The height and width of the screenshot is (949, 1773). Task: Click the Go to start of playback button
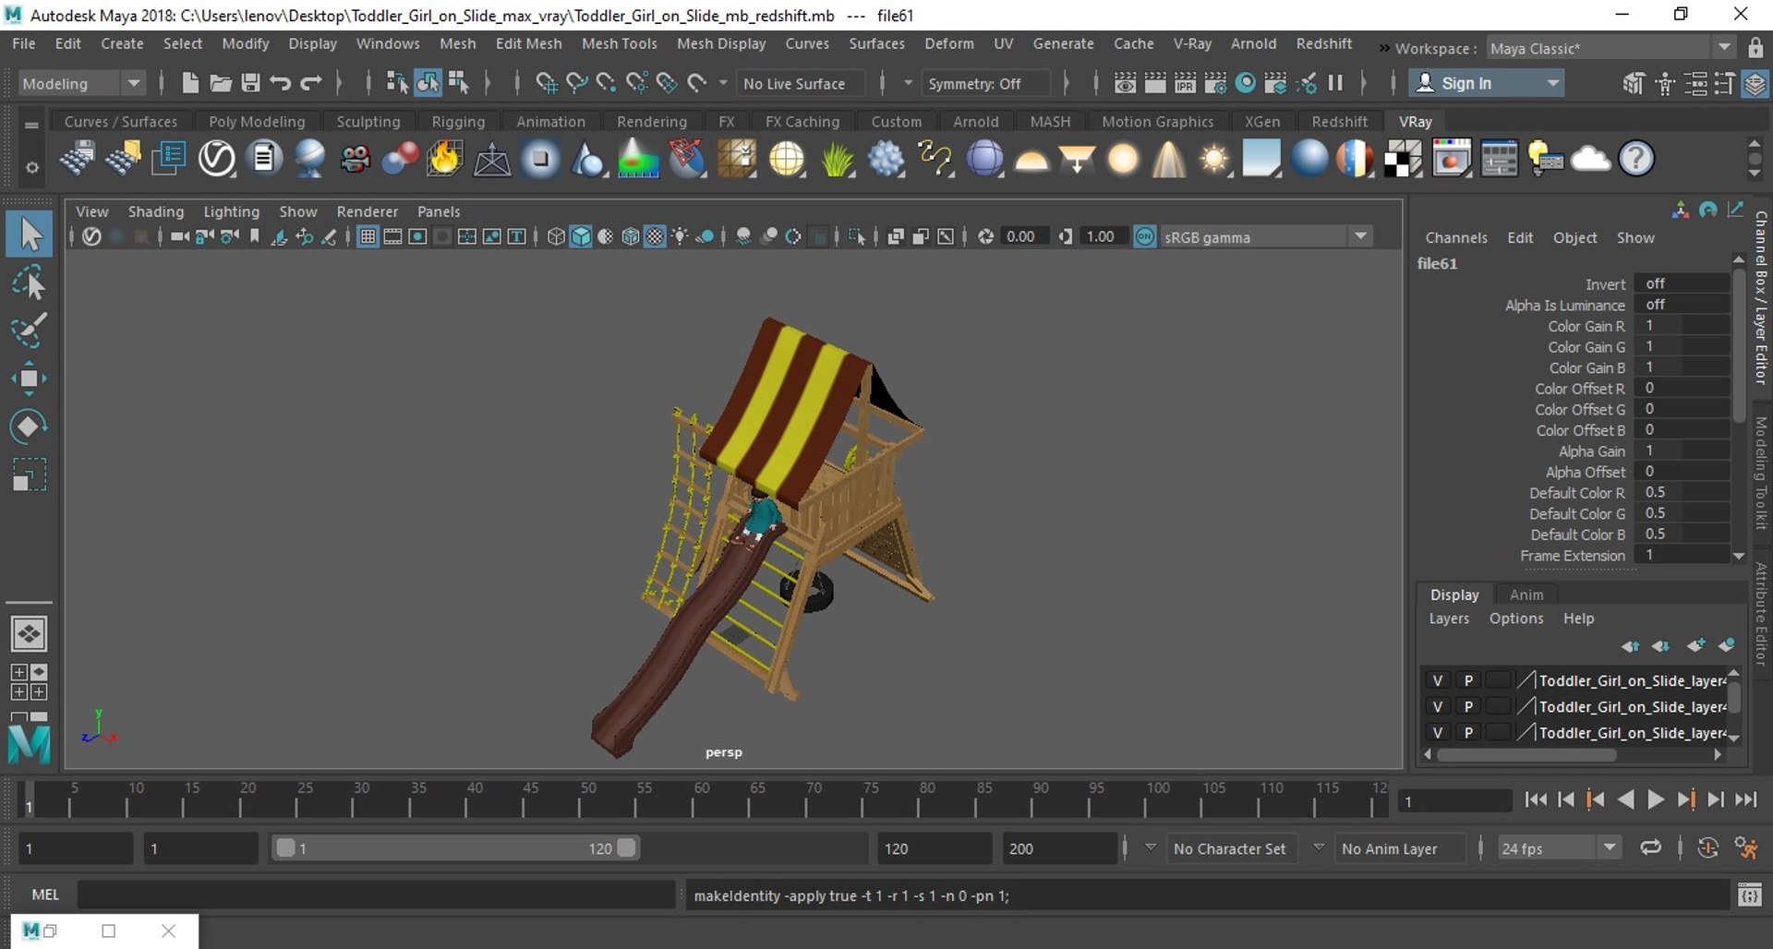[1535, 800]
